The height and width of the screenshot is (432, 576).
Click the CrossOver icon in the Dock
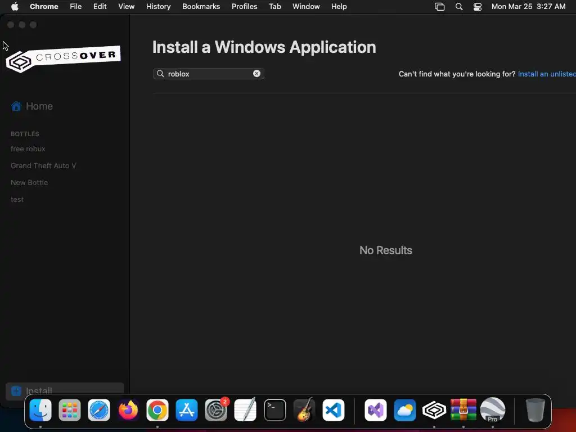coord(434,410)
